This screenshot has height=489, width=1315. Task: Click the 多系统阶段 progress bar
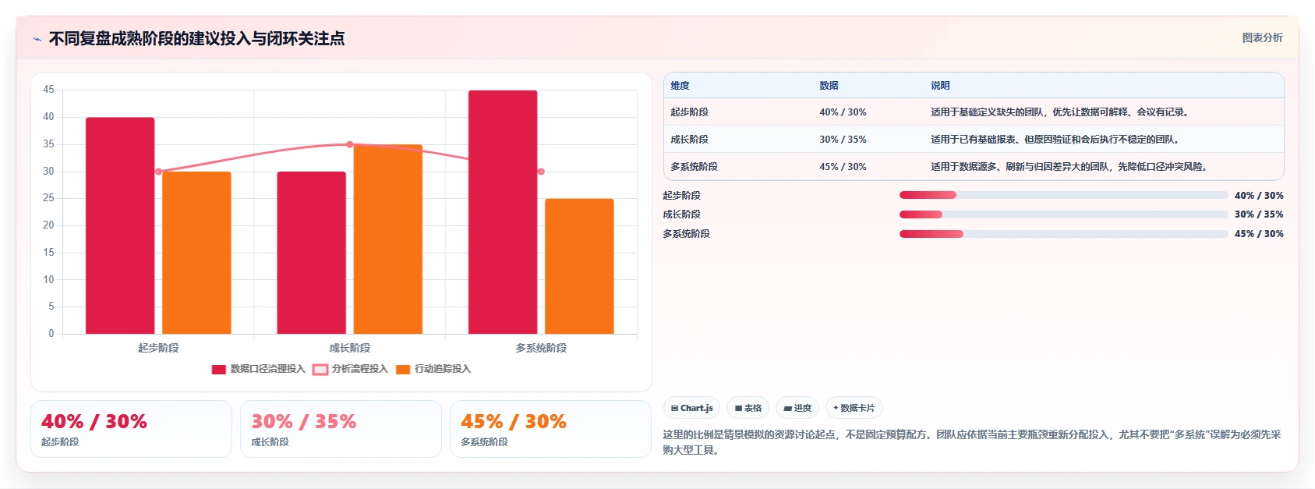point(1063,234)
